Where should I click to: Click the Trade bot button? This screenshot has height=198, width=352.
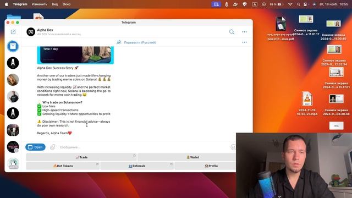point(81,157)
